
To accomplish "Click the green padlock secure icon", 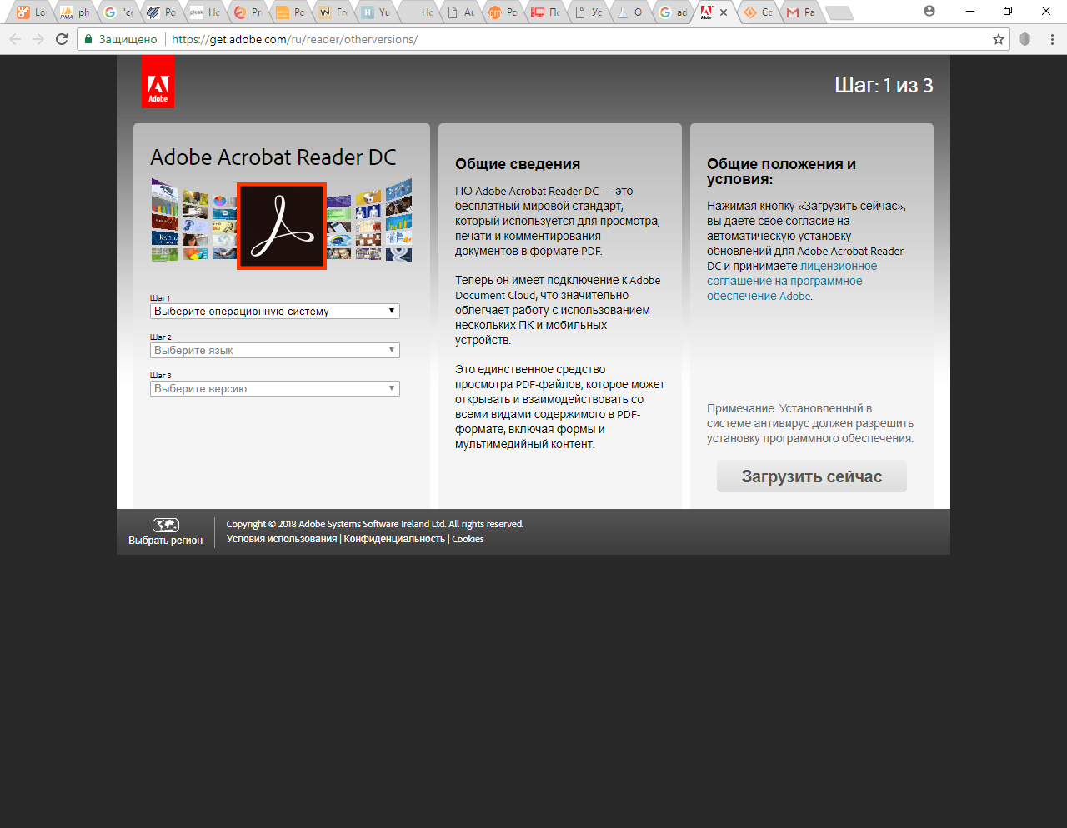I will click(88, 39).
